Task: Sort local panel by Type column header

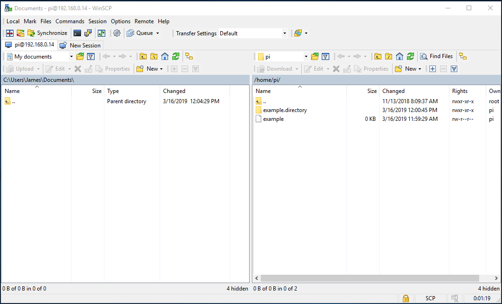Action: pos(132,91)
